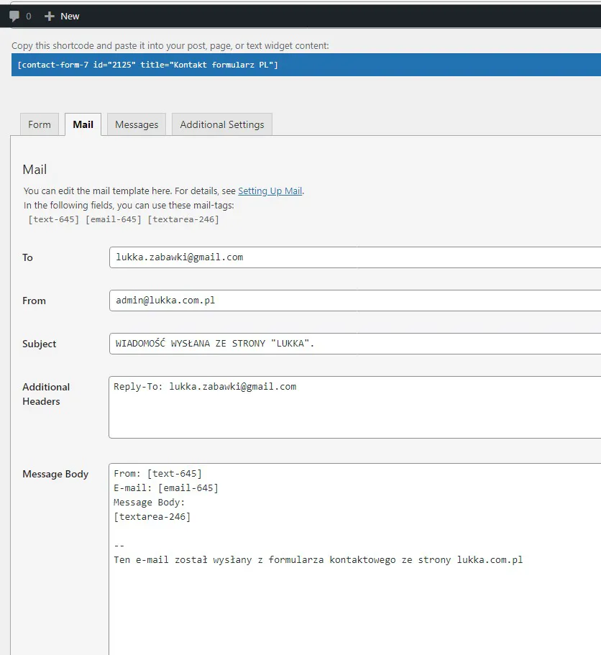
Task: Edit the Subject text field
Action: tap(352, 344)
